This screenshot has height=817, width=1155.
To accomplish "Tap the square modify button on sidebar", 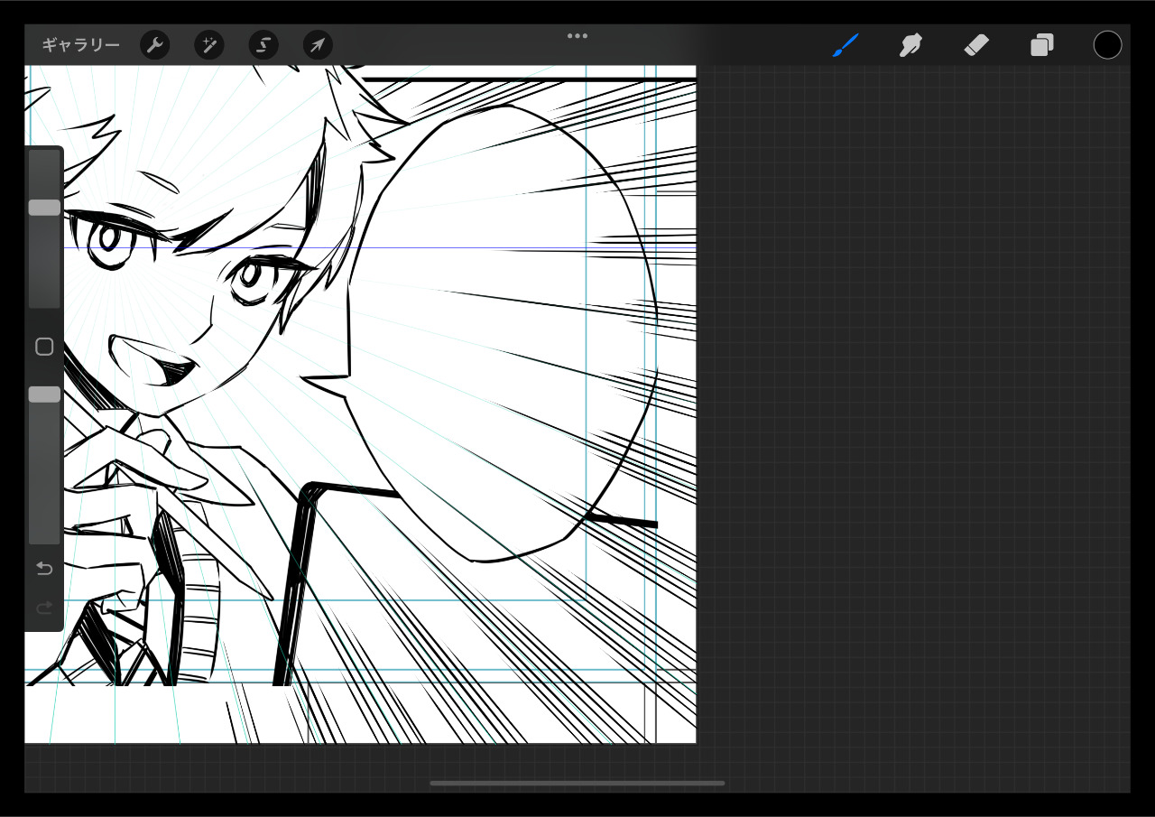I will coord(44,347).
